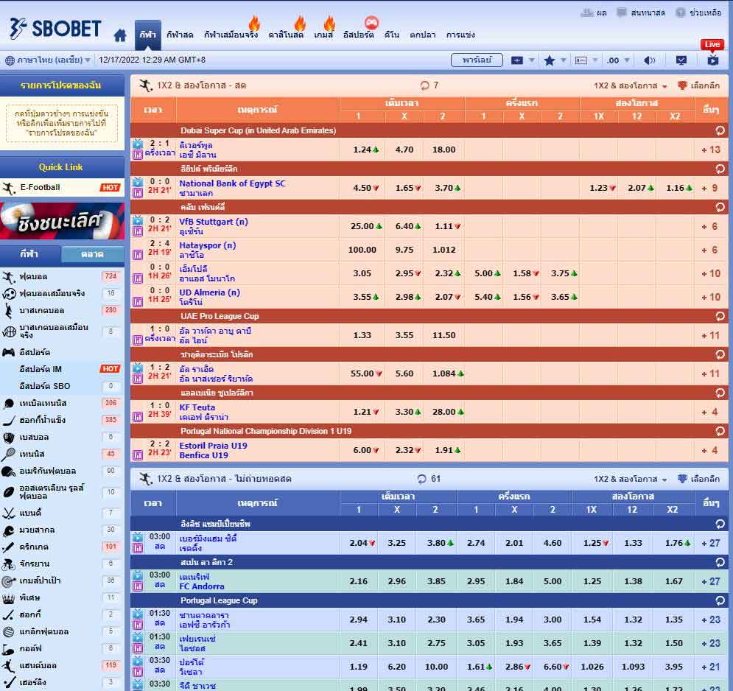This screenshot has height=691, width=733.
Task: Refresh the live 1X2 section showing 7
Action: [424, 85]
